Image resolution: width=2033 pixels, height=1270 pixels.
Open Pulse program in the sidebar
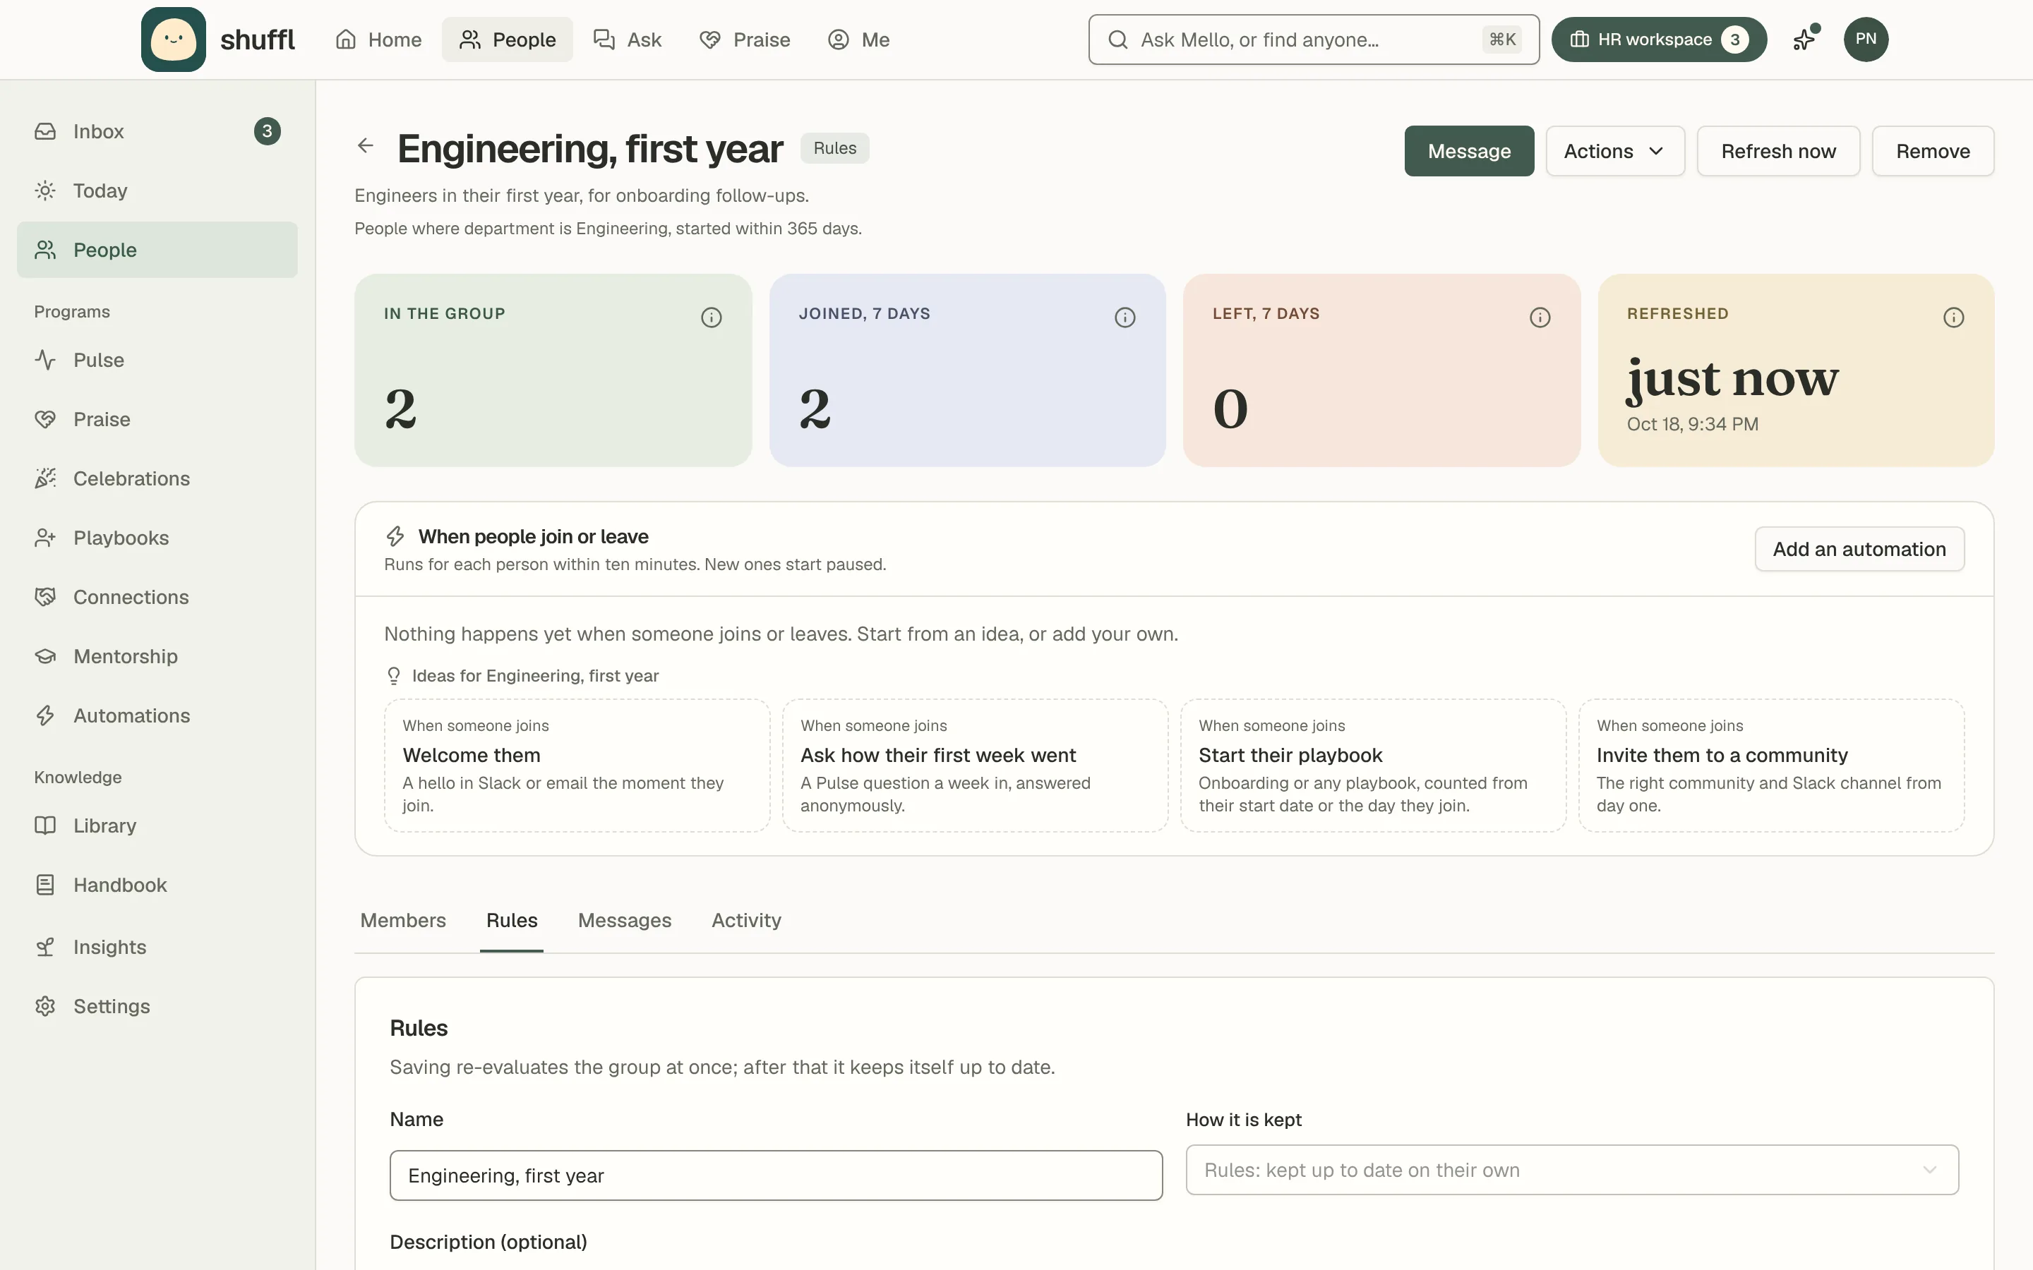click(157, 361)
